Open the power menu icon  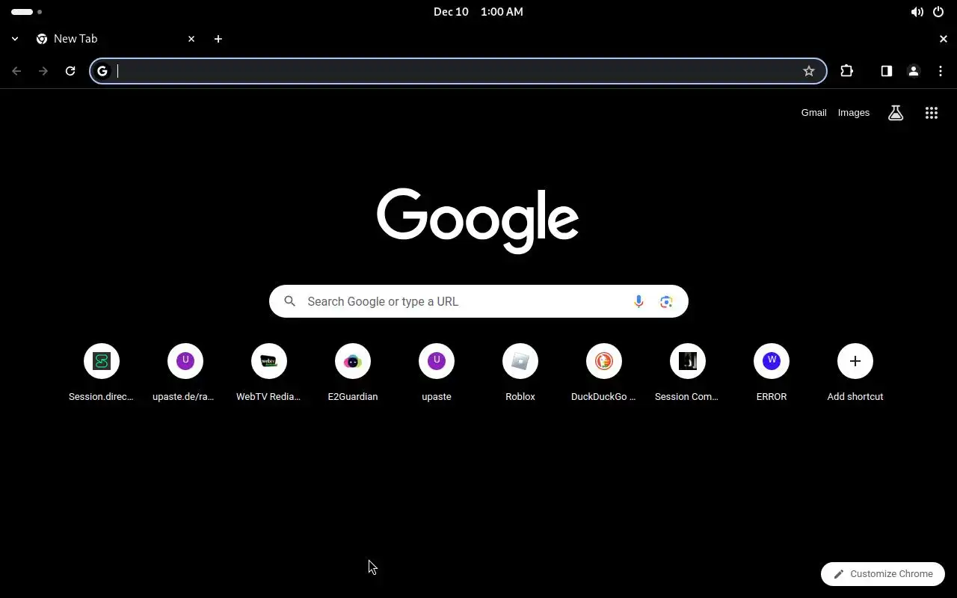(938, 12)
